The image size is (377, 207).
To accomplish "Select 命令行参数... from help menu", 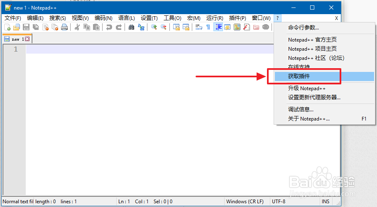I will (325, 28).
